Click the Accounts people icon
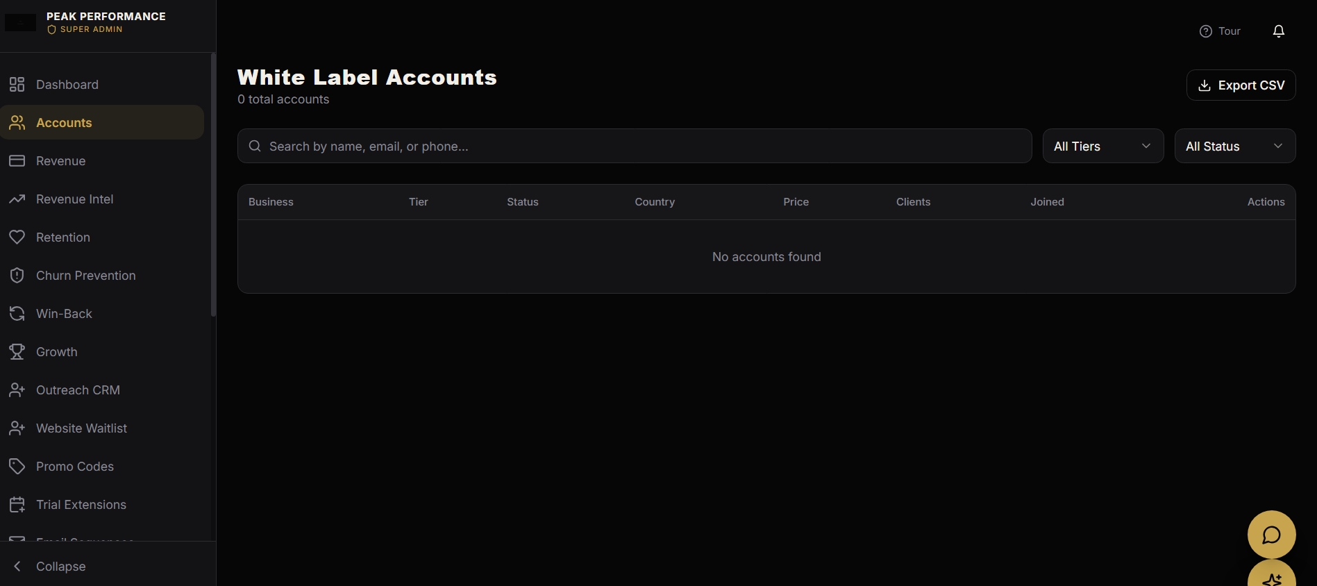This screenshot has height=586, width=1317. [x=17, y=123]
